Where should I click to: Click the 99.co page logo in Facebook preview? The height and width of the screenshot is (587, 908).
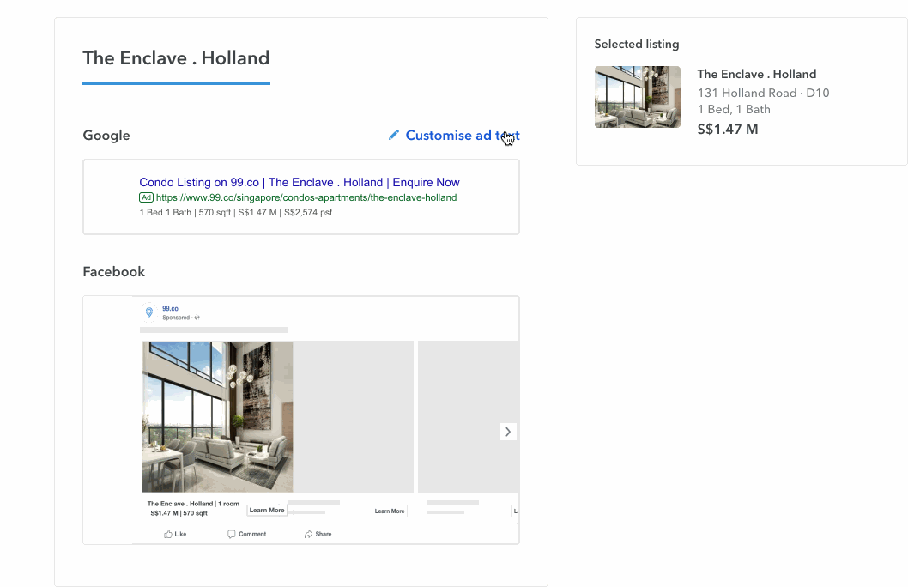[x=149, y=312]
